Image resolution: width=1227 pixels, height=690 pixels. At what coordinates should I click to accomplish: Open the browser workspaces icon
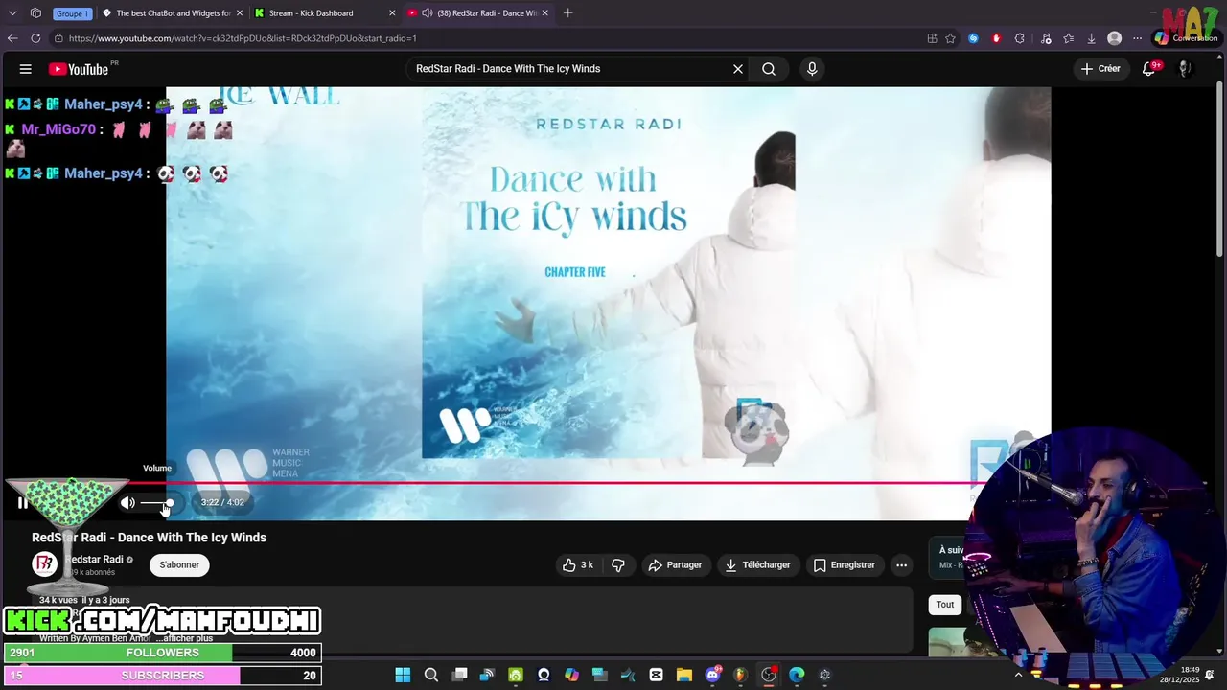tap(35, 13)
